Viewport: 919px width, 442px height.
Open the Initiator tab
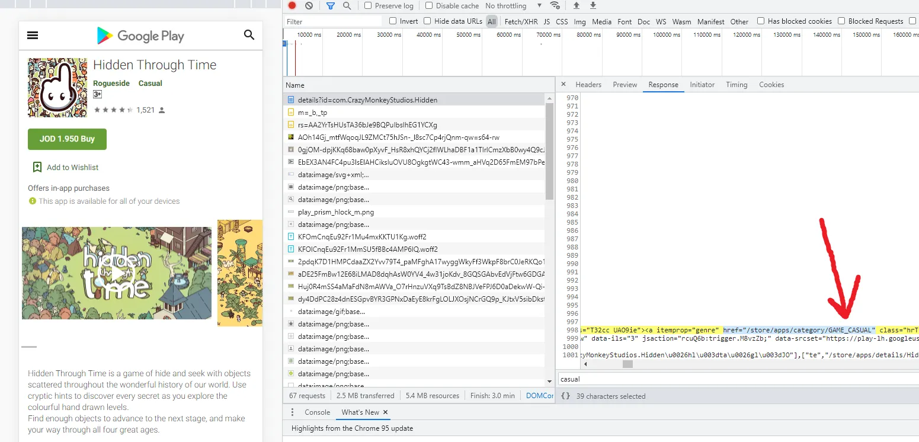702,85
